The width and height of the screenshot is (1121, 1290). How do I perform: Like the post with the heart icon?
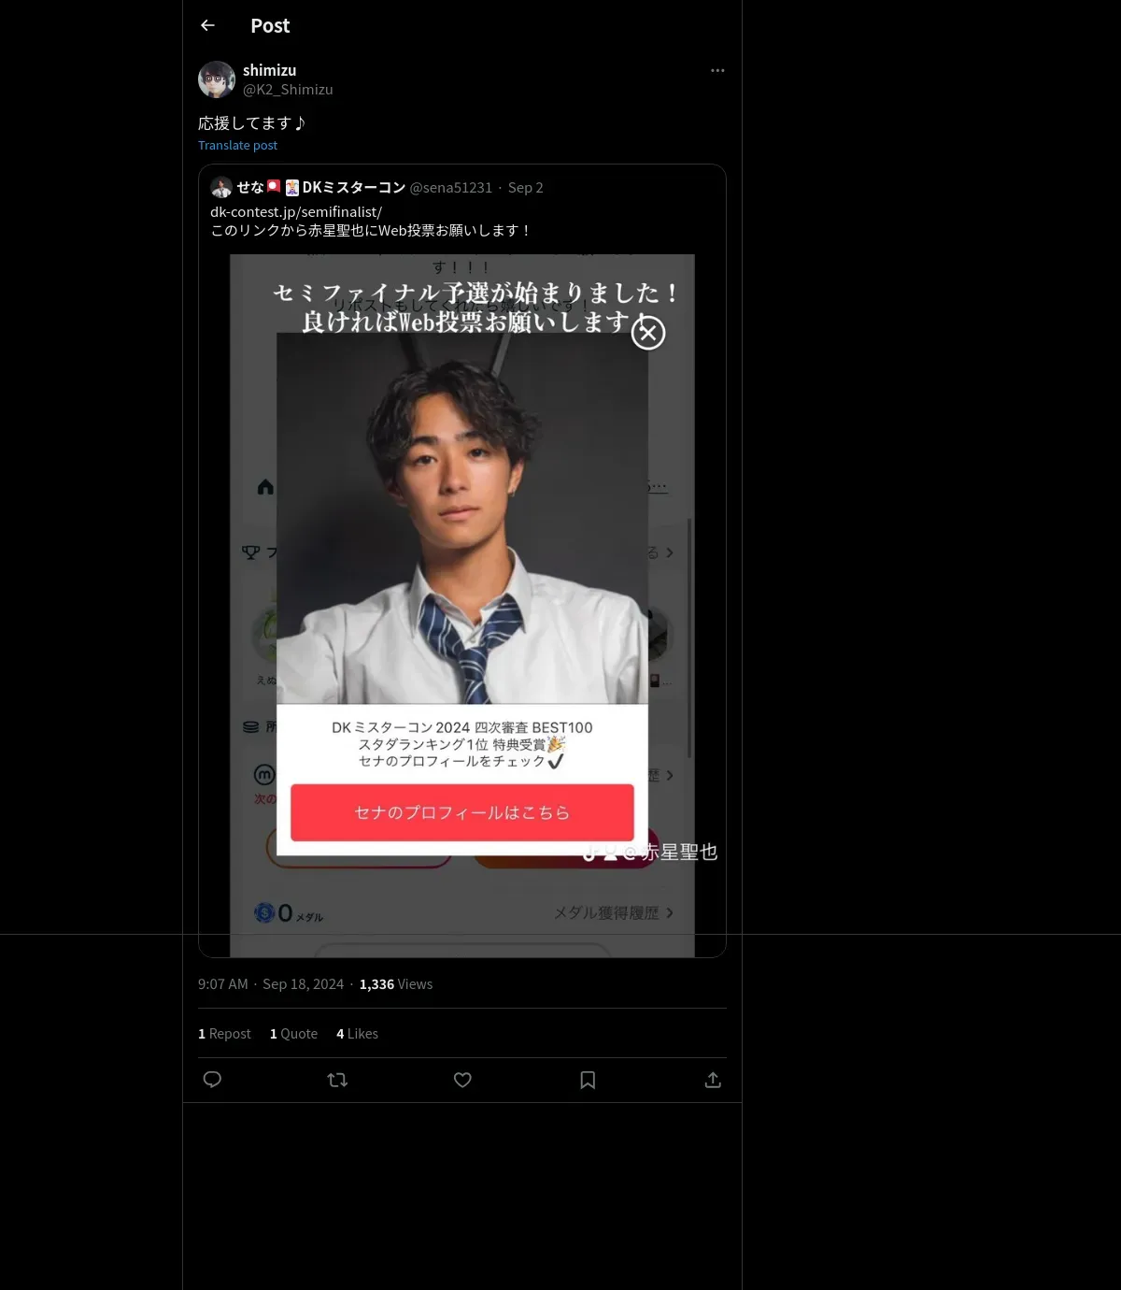[x=462, y=1080]
